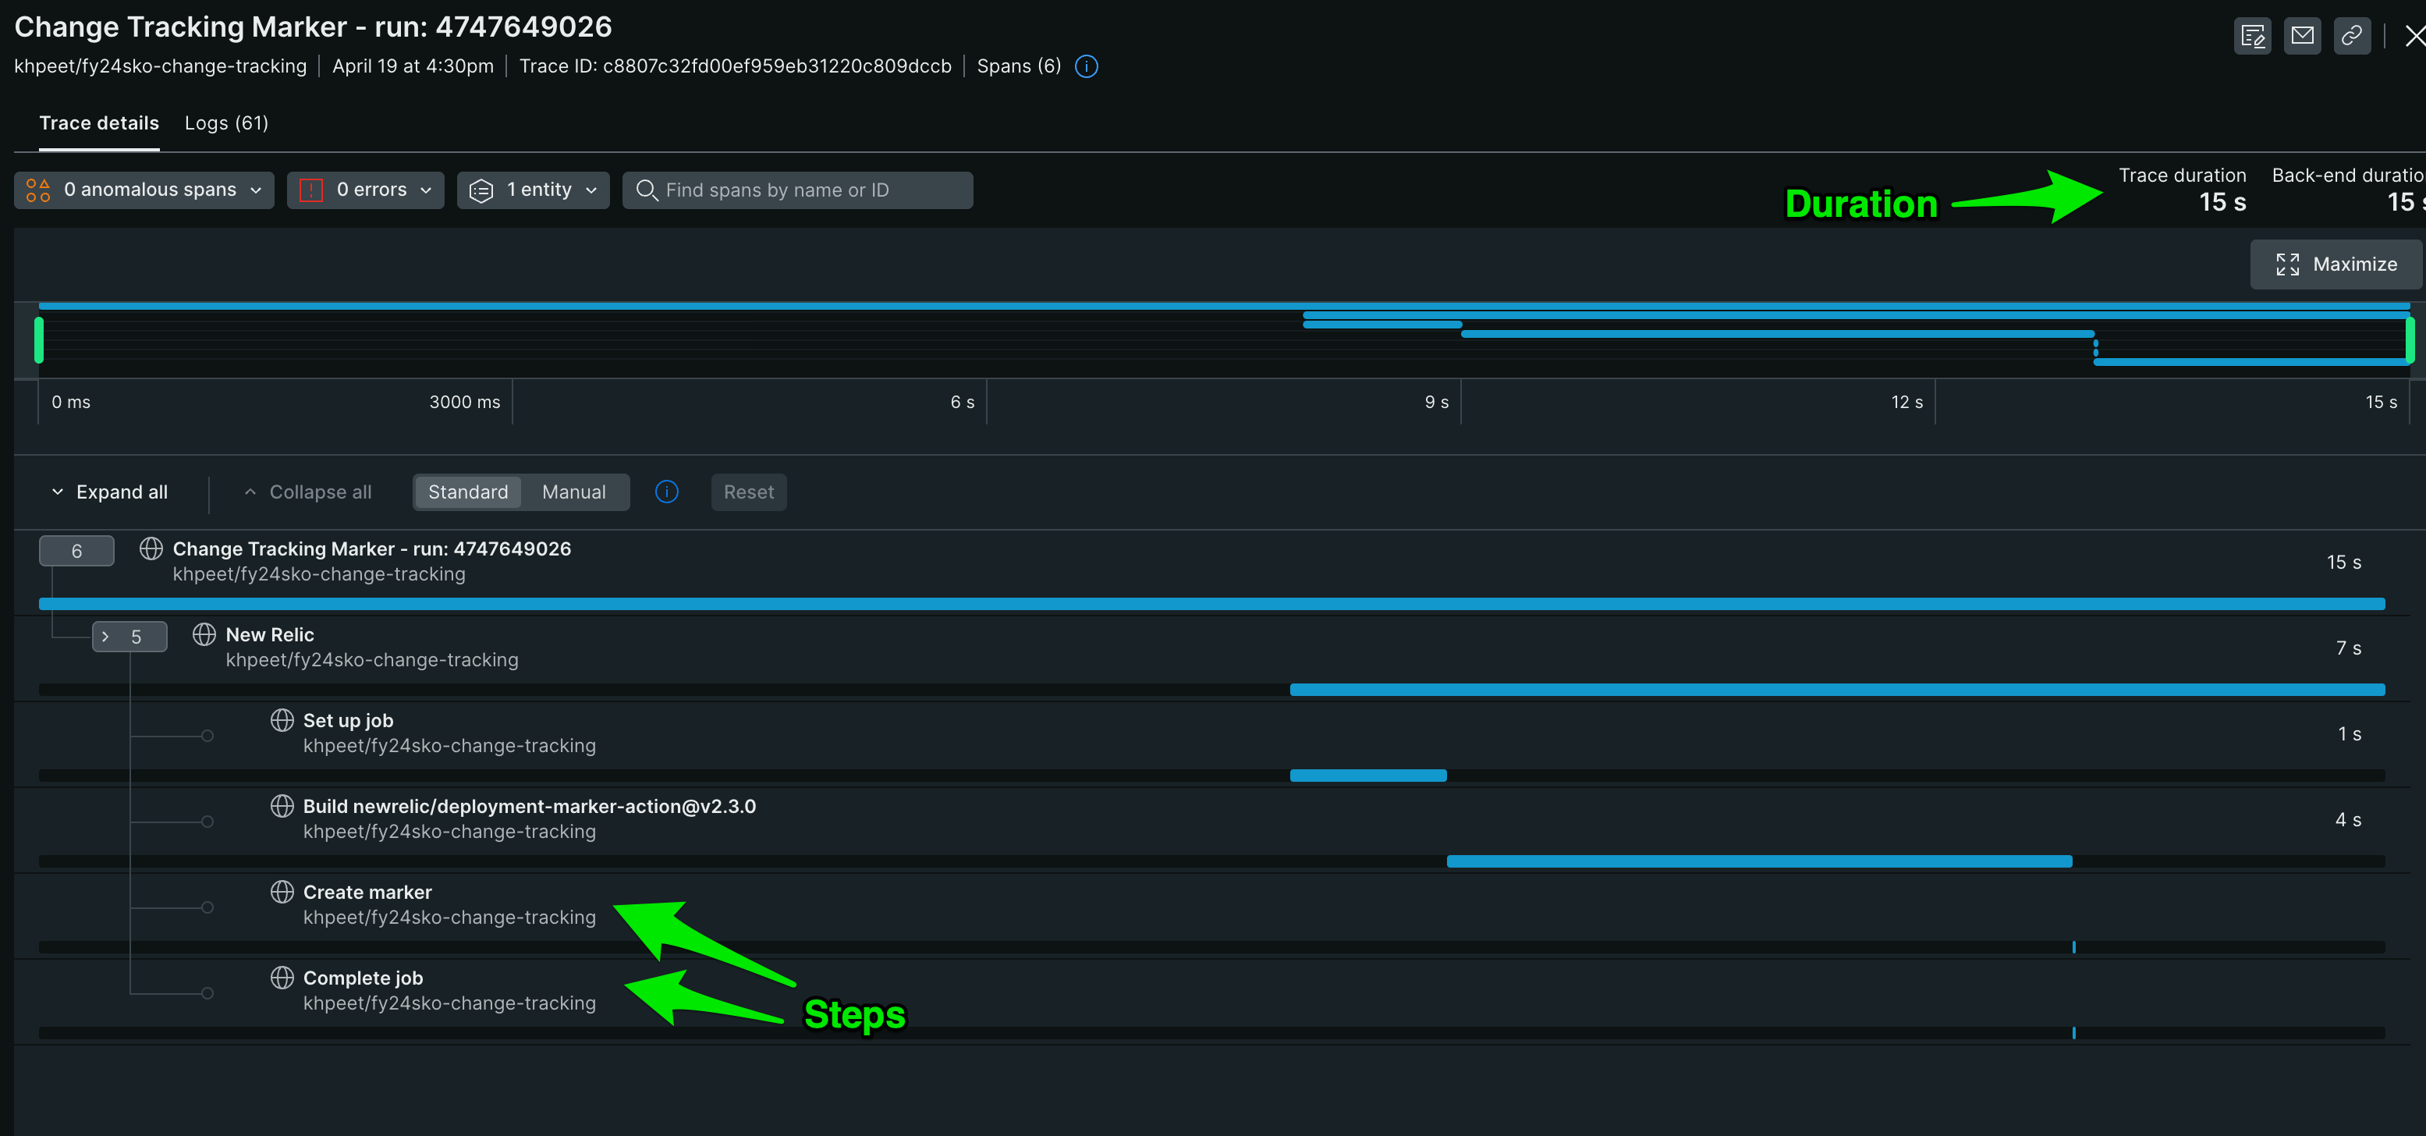Viewport: 2426px width, 1136px height.
Task: Click the envelope email share icon
Action: click(x=2302, y=36)
